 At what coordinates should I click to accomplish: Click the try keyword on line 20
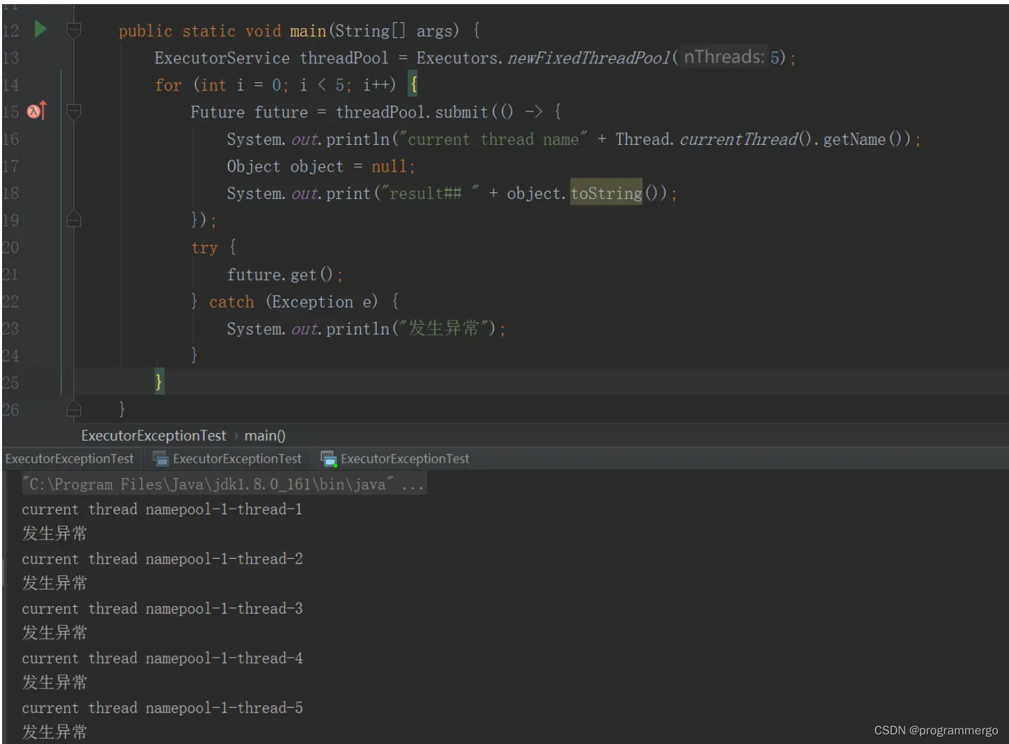tap(204, 248)
